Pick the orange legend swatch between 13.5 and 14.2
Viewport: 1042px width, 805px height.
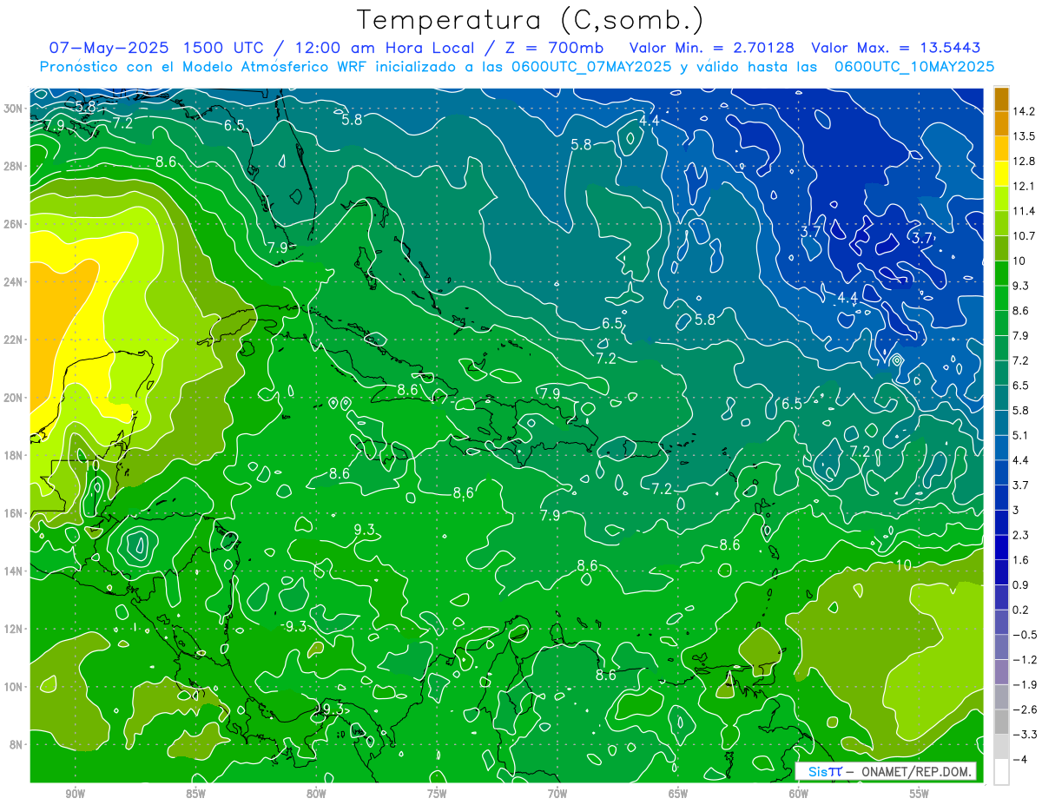coord(1001,123)
